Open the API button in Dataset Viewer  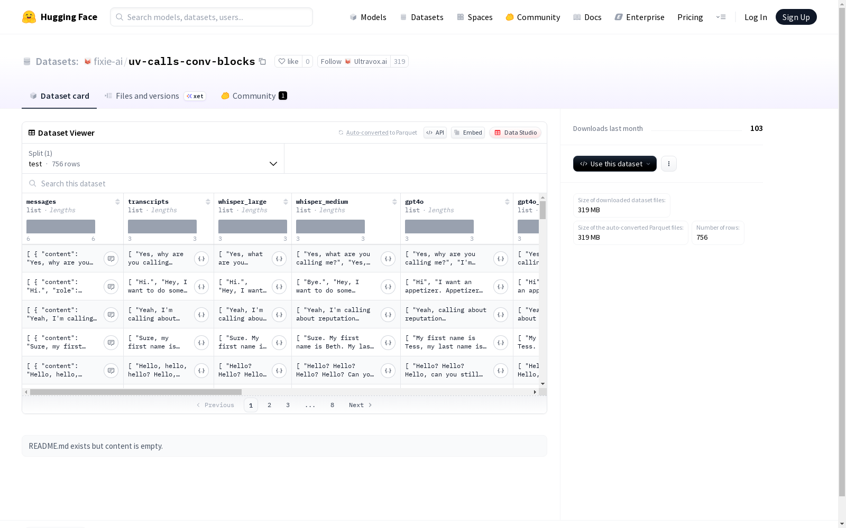[x=435, y=133]
